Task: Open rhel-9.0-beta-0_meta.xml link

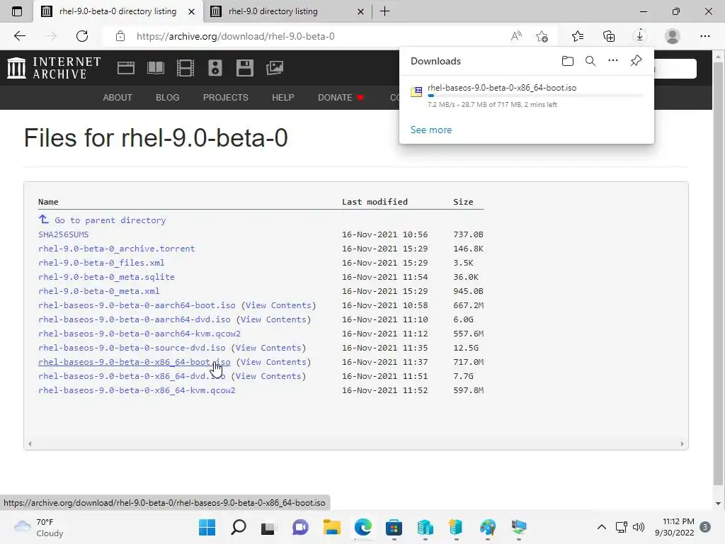Action: click(x=99, y=291)
